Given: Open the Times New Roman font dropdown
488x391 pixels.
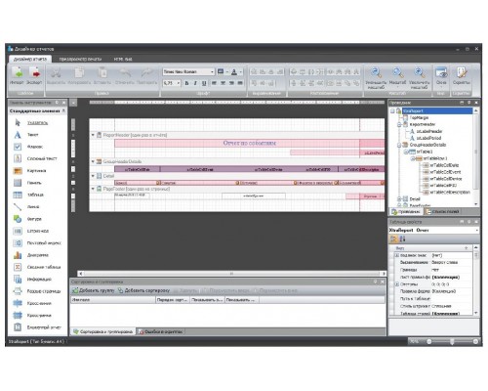Looking at the screenshot, I should [x=188, y=71].
